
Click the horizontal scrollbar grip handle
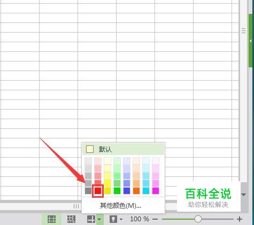point(76,206)
